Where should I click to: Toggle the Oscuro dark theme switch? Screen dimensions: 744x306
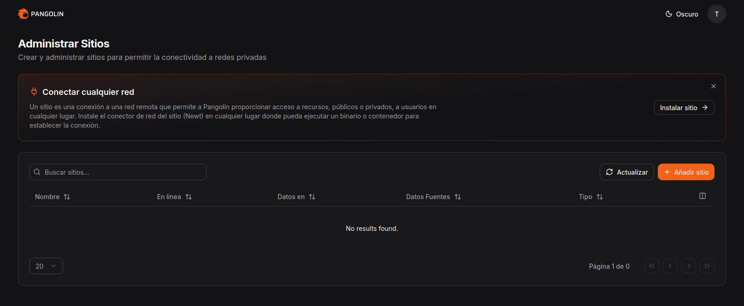click(681, 14)
